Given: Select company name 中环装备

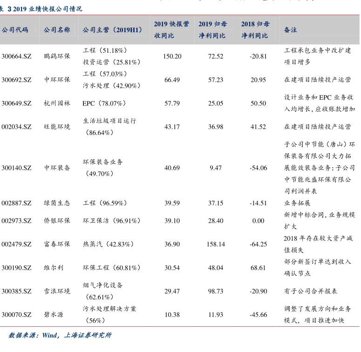Looking at the screenshot, I should [x=57, y=168].
